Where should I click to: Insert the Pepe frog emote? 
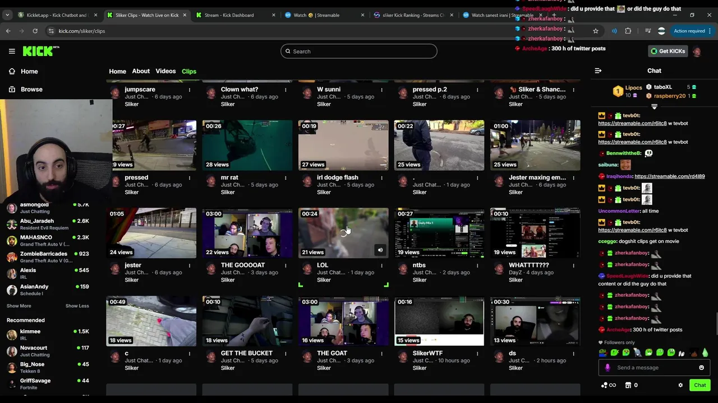tap(603, 353)
